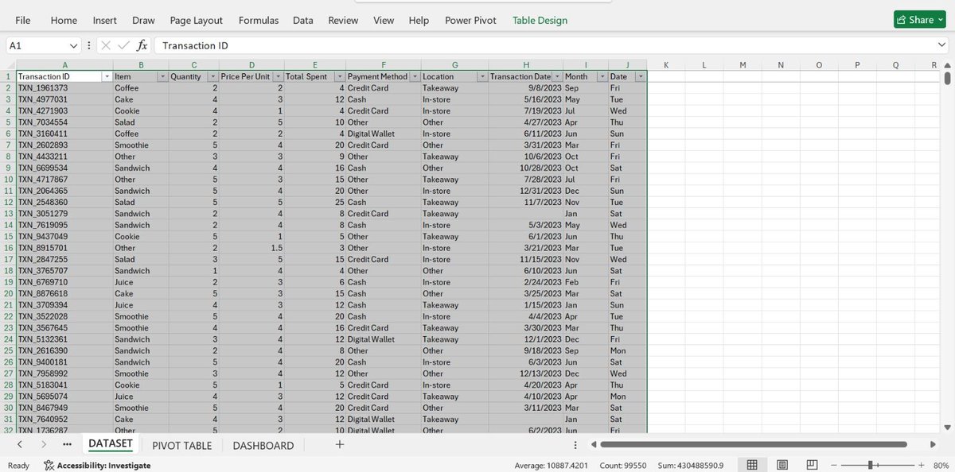Open the File menu

coord(23,20)
